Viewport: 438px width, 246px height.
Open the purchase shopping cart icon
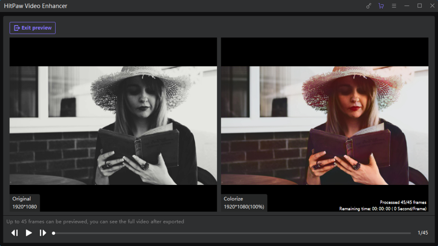381,6
